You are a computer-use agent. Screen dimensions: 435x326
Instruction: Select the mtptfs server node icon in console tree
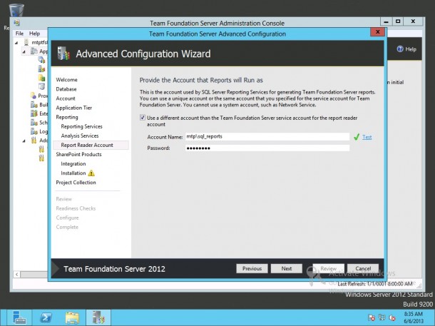pyautogui.click(x=26, y=42)
